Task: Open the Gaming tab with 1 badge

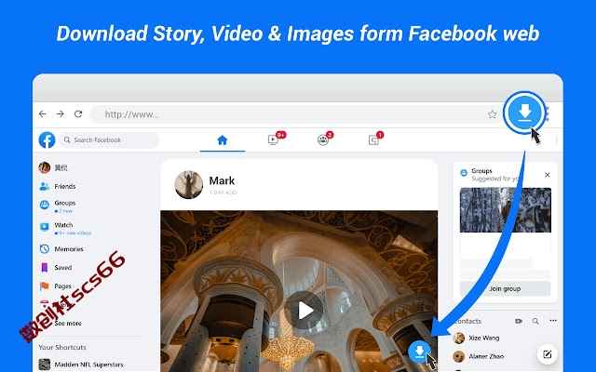Action: [x=373, y=140]
